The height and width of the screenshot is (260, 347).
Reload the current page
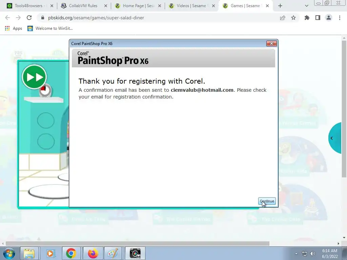(x=29, y=18)
